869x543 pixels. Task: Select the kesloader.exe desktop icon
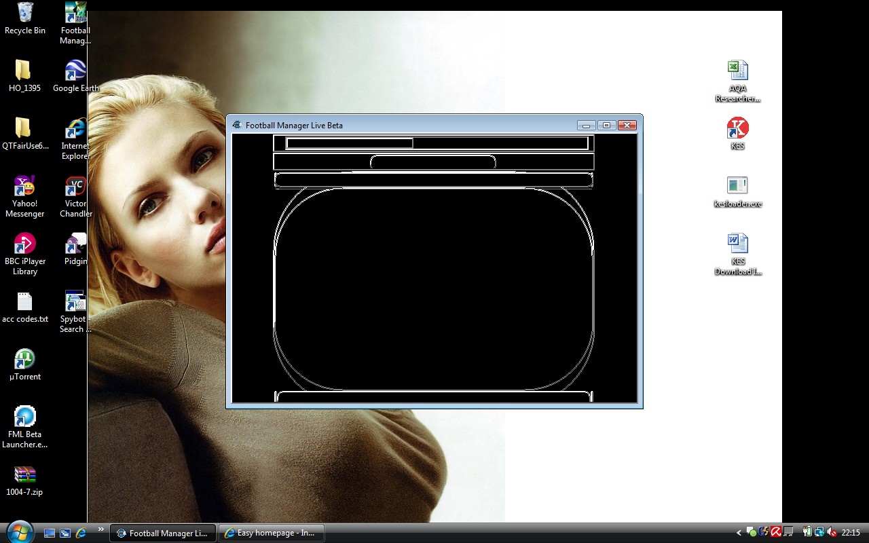737,191
